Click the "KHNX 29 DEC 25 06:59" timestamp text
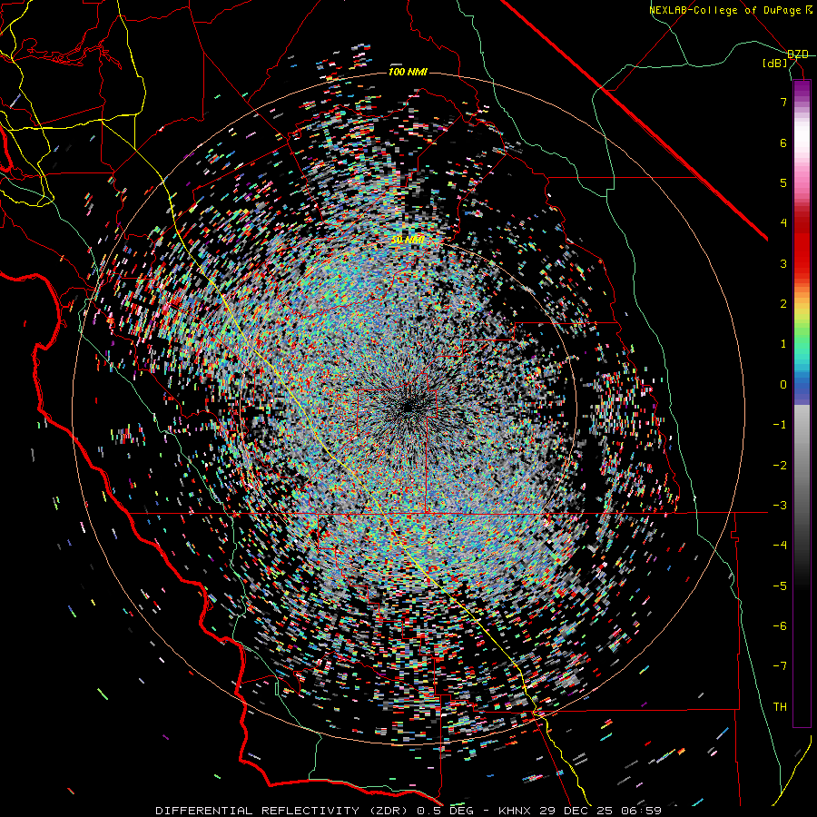 (580, 811)
